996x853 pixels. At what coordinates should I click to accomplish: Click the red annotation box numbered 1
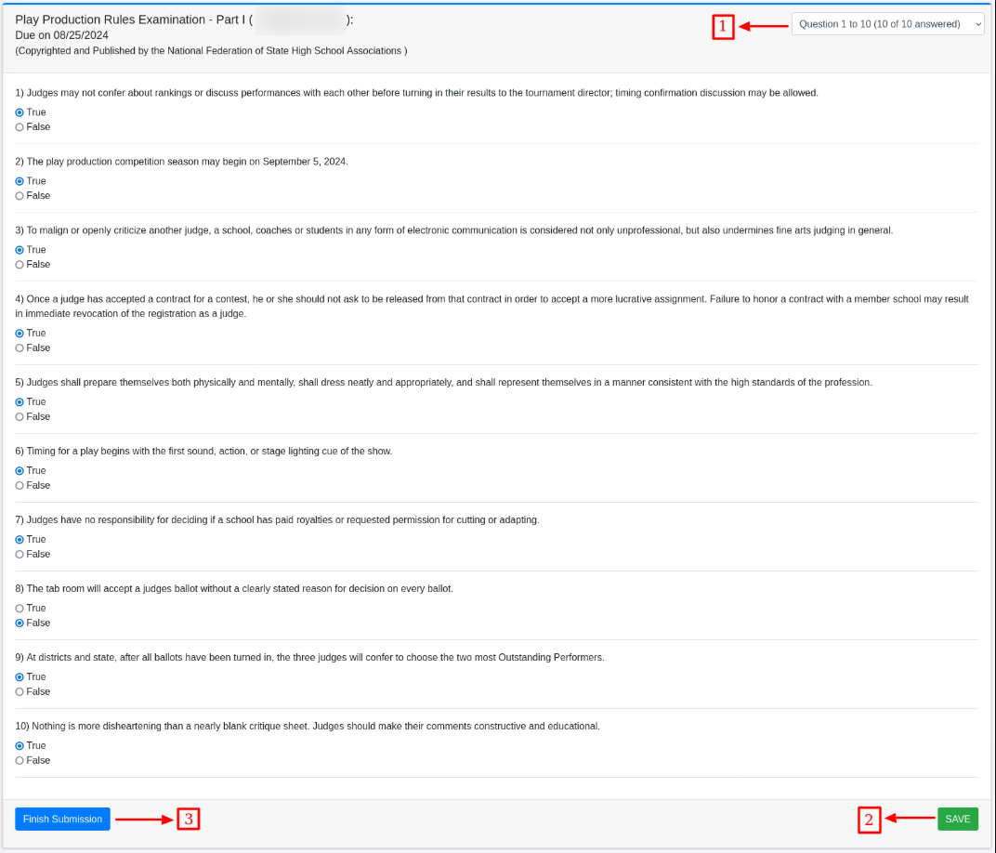coord(724,27)
